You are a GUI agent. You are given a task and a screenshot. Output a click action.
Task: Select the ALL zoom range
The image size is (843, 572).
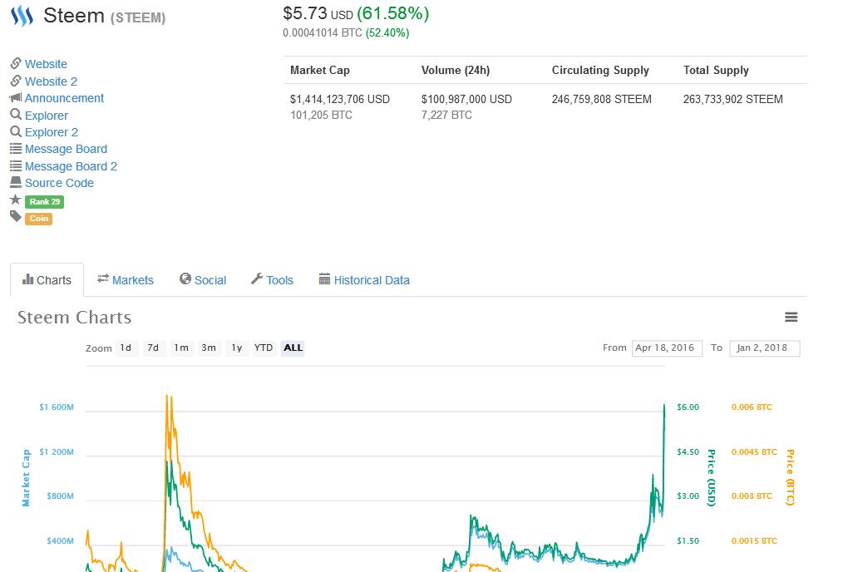pos(293,348)
